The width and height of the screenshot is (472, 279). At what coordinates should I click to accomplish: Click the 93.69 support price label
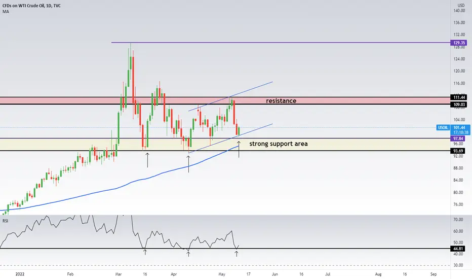458,151
